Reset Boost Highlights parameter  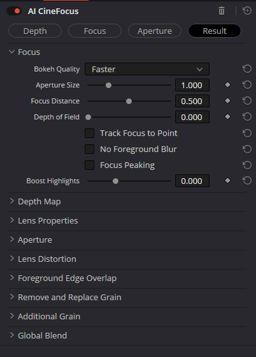pos(247,181)
